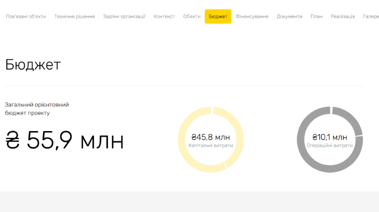Open the Об'єкти navigation tab

(192, 16)
